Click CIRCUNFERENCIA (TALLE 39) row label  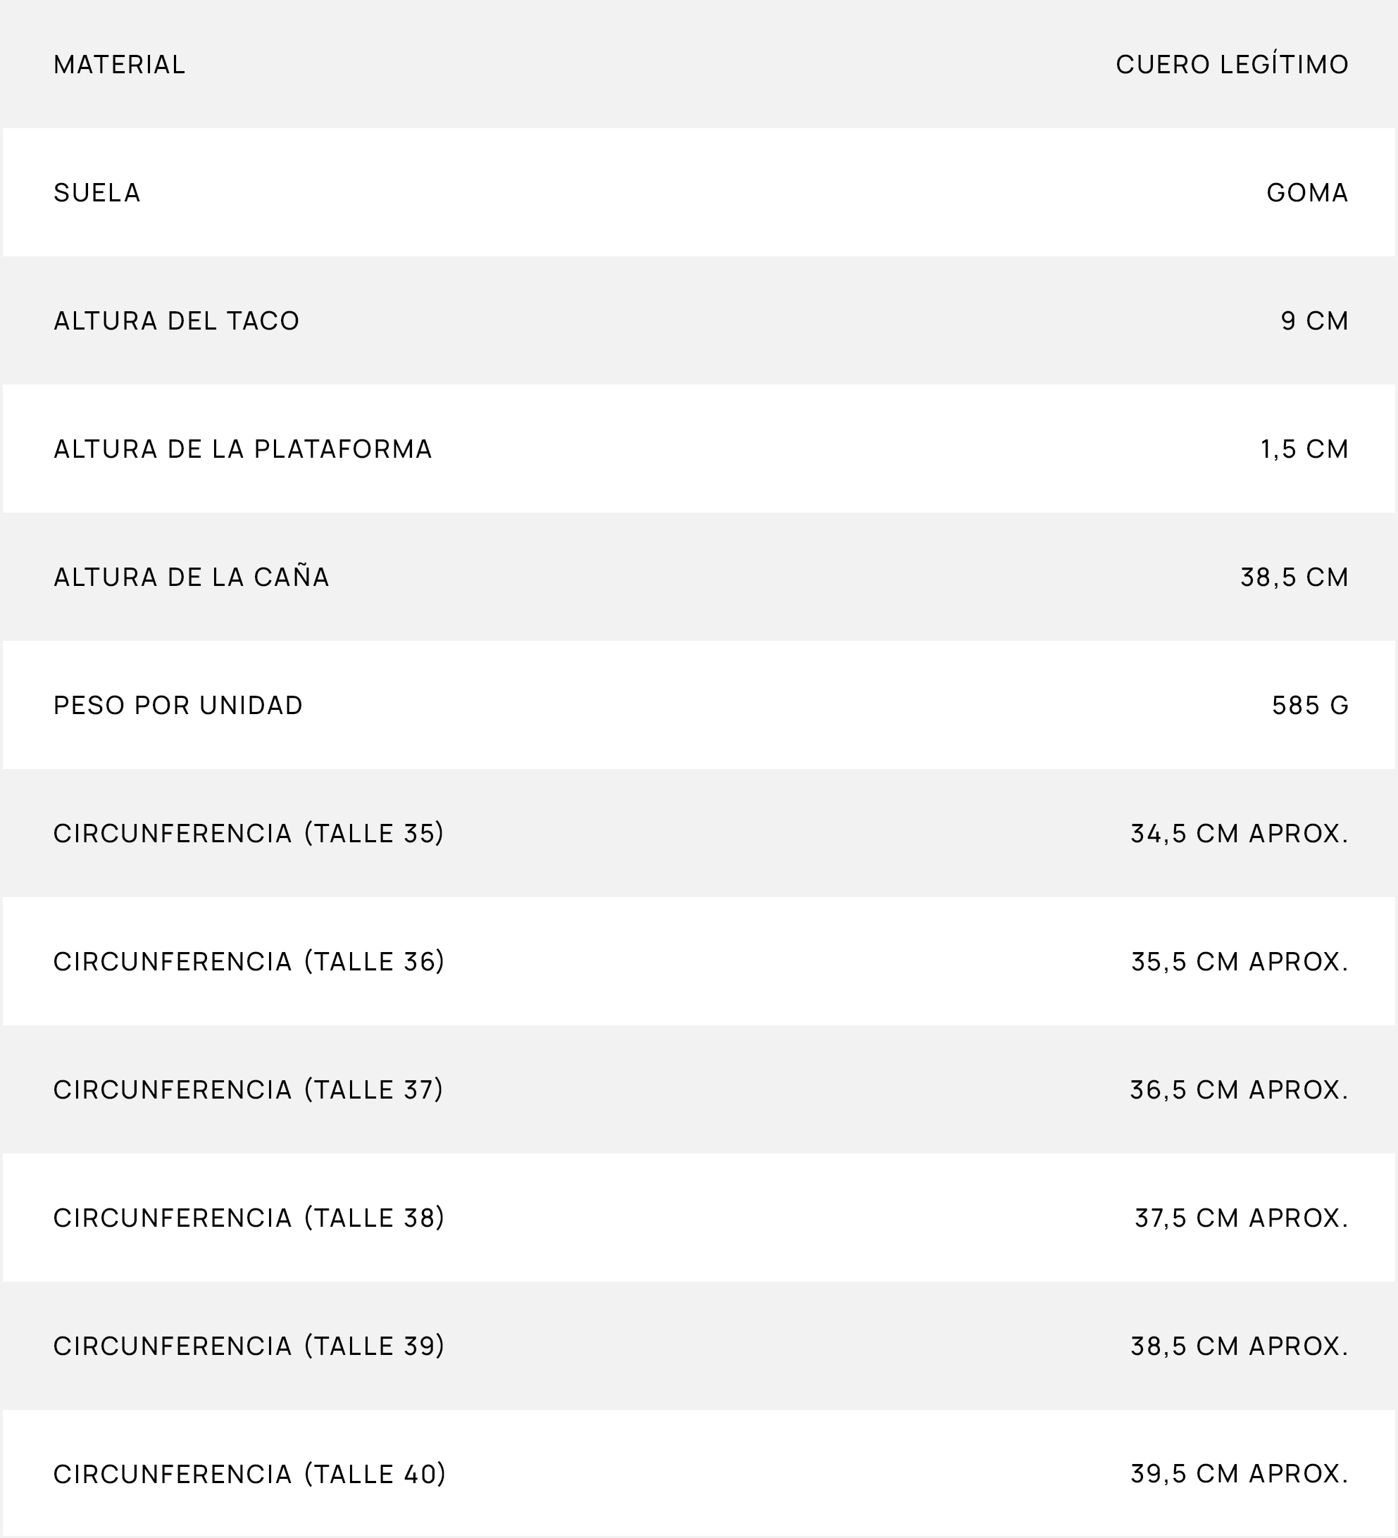coord(249,1346)
